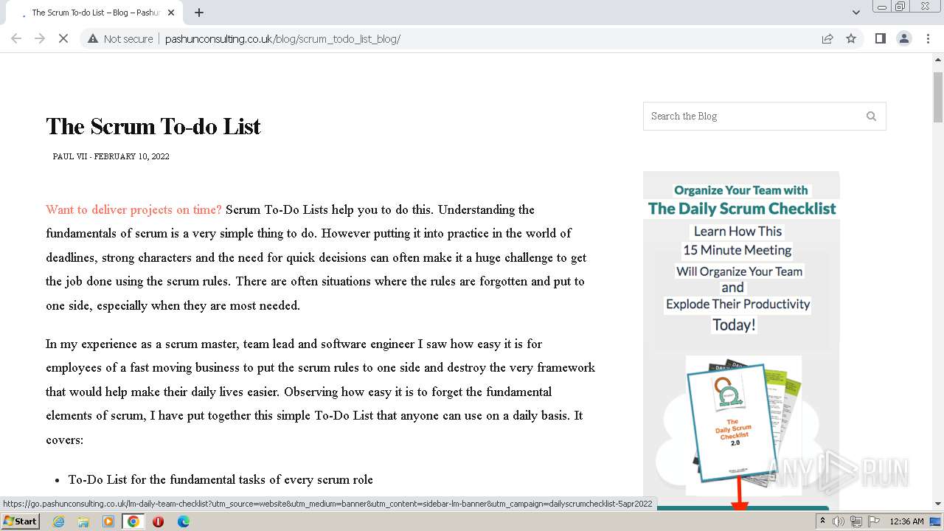Open the Chrome profile avatar menu
944x531 pixels.
click(904, 38)
